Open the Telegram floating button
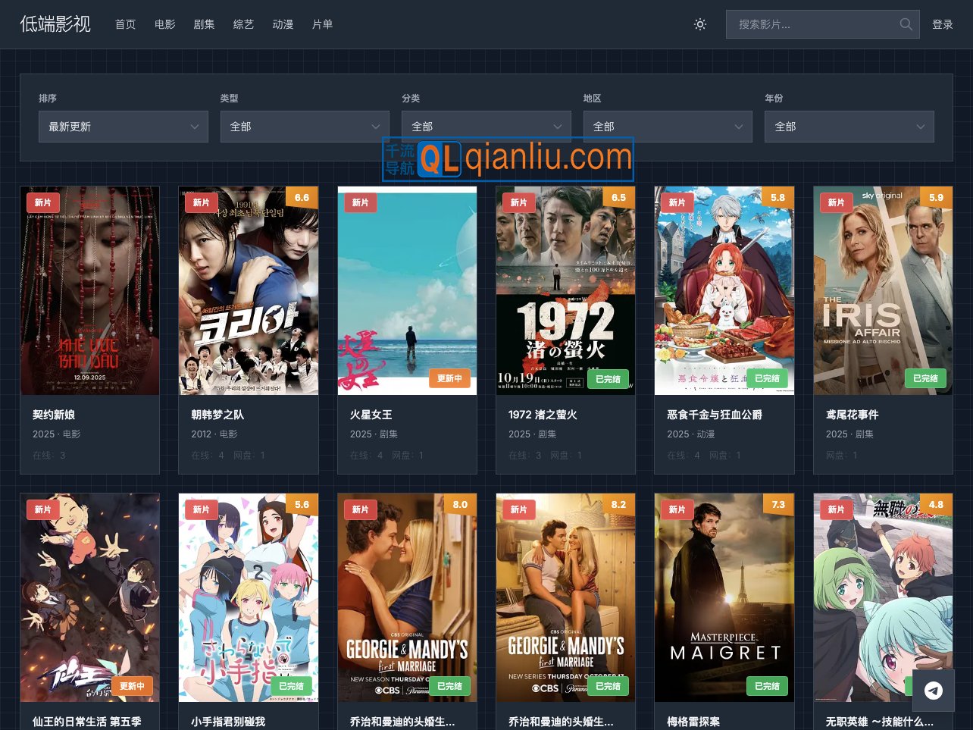This screenshot has width=973, height=730. [x=933, y=691]
